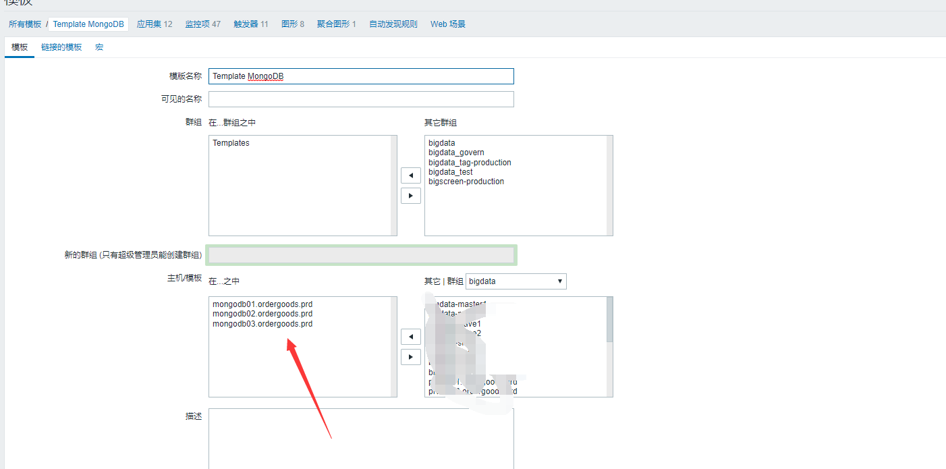946x469 pixels.
Task: Go to 所有模板 breadcrumb link
Action: (x=25, y=24)
